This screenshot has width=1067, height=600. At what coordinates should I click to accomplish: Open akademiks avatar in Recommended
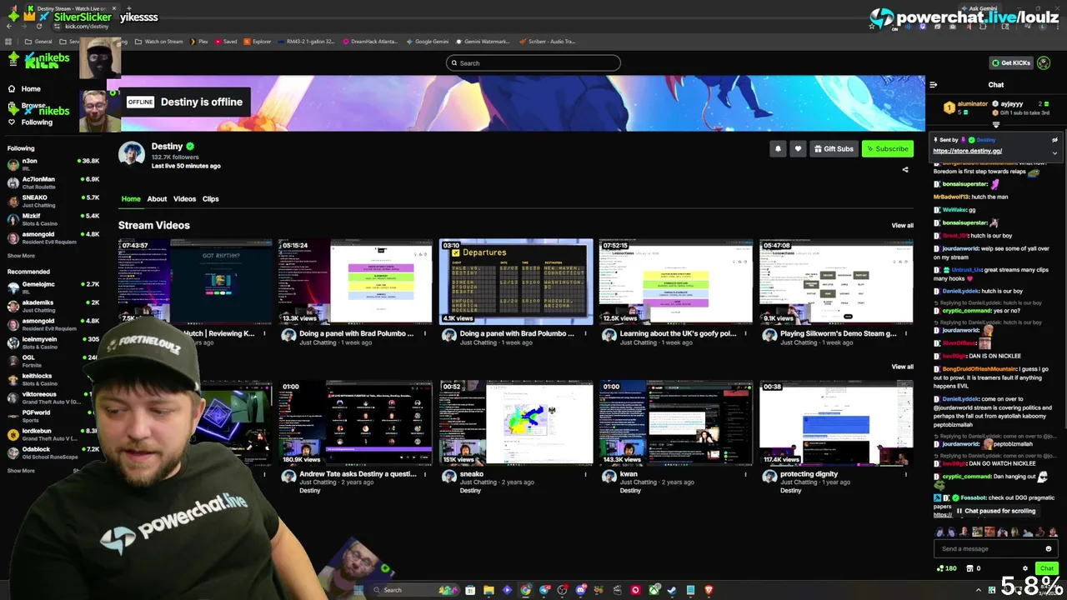click(13, 306)
